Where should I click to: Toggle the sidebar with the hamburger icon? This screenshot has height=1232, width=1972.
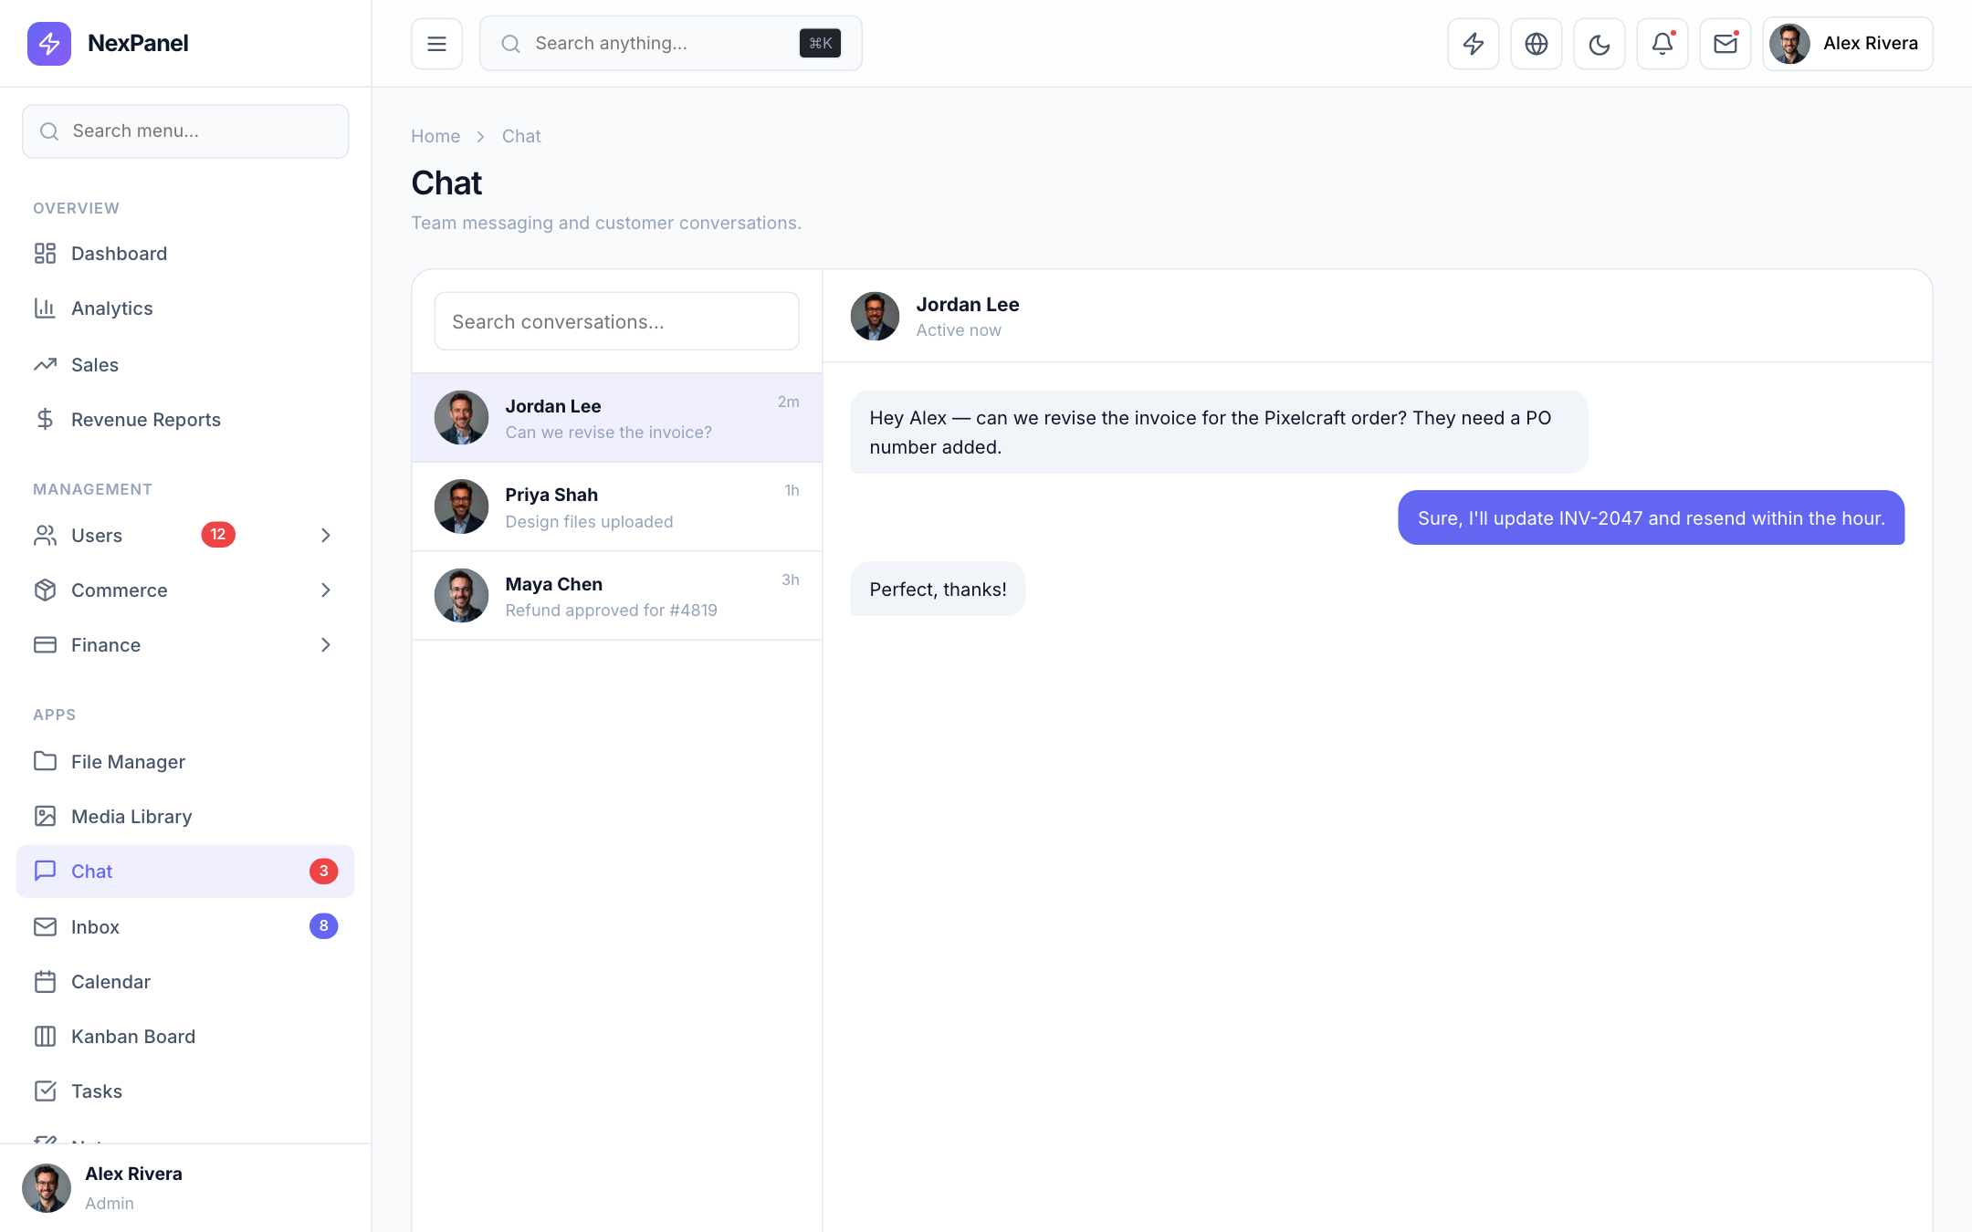[436, 43]
